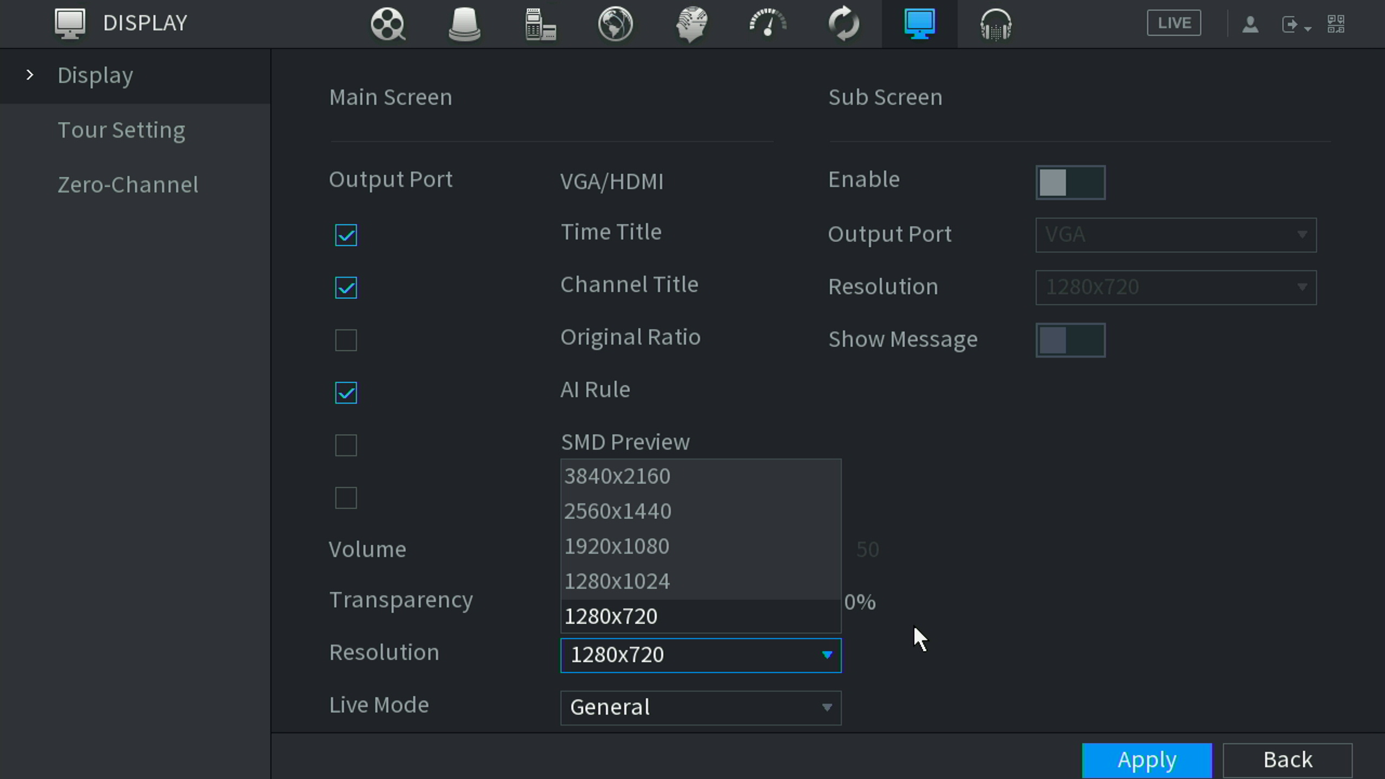Viewport: 1385px width, 779px height.
Task: Click the AI head icon
Action: tap(691, 24)
